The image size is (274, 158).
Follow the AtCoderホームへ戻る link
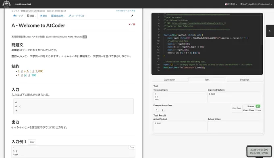click(126, 10)
